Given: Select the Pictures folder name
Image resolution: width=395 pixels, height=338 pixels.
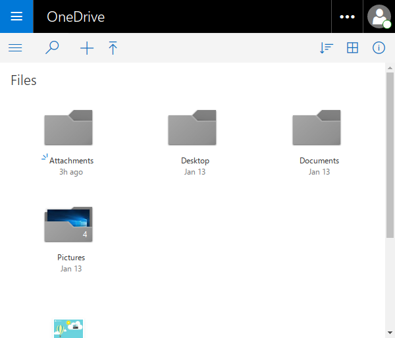Looking at the screenshot, I should click(71, 258).
